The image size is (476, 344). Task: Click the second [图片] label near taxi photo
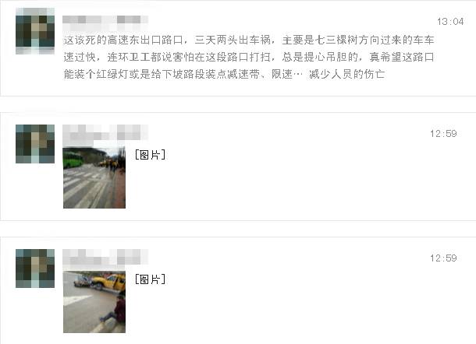(x=151, y=279)
